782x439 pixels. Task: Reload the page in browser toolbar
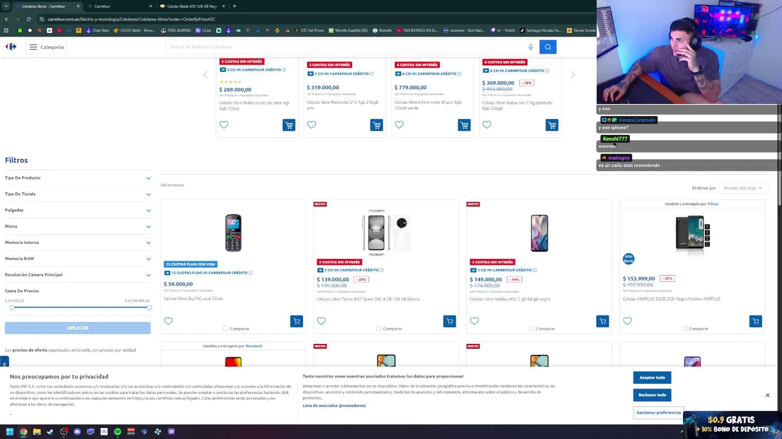(28, 19)
